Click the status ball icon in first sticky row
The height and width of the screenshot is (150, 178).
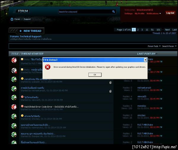(x=14, y=60)
